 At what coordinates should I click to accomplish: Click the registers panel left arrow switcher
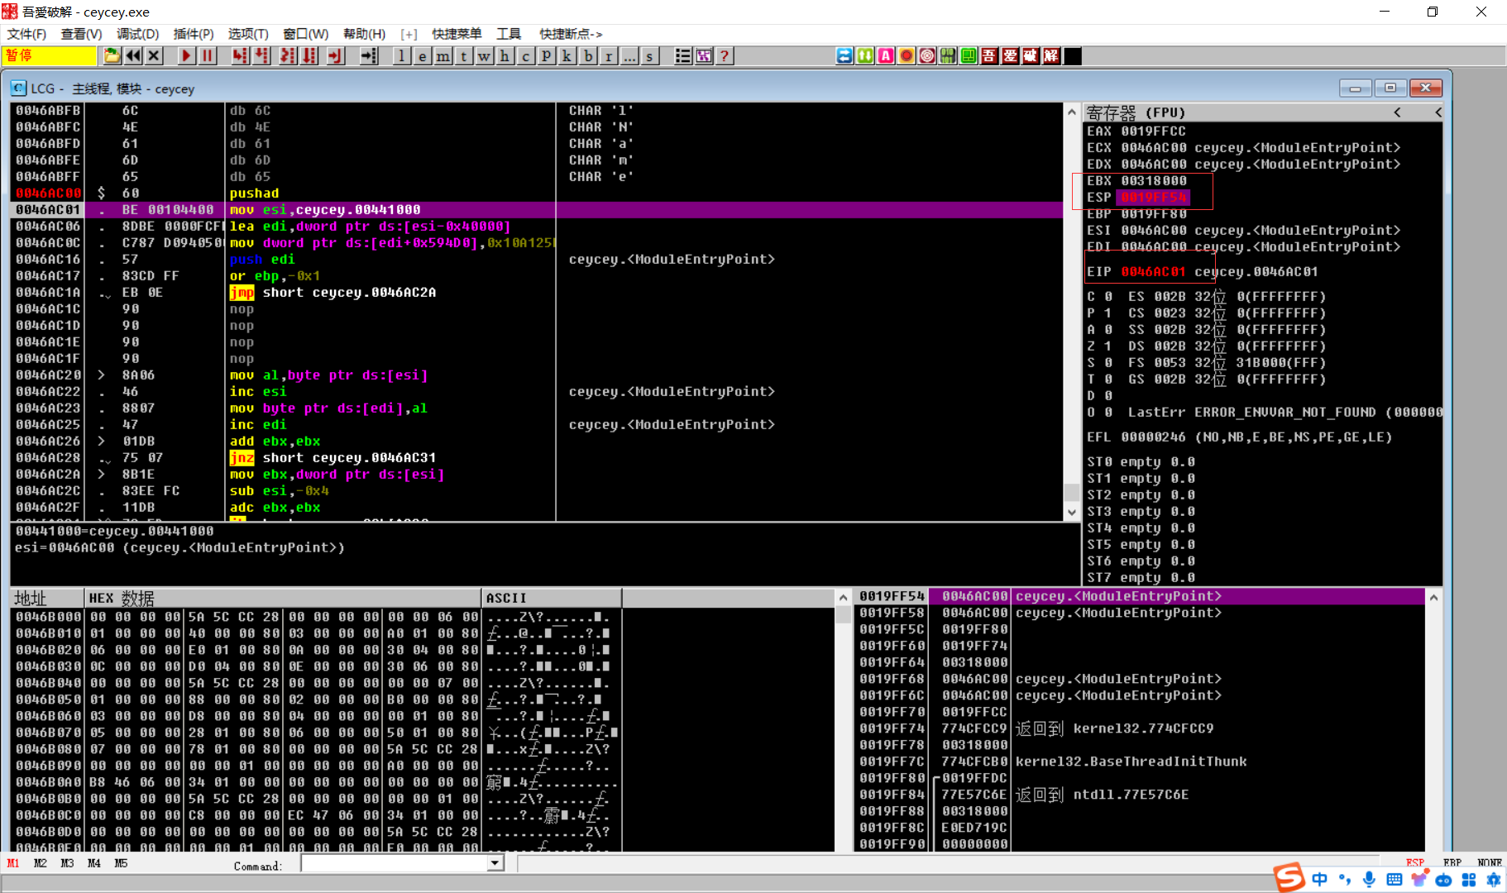[1398, 112]
